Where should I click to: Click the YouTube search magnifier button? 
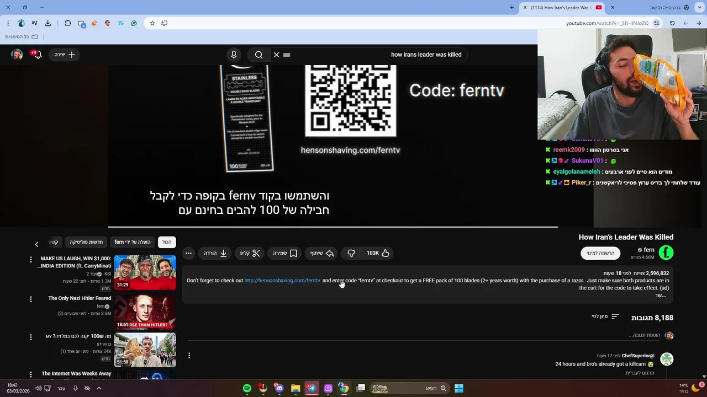(258, 55)
